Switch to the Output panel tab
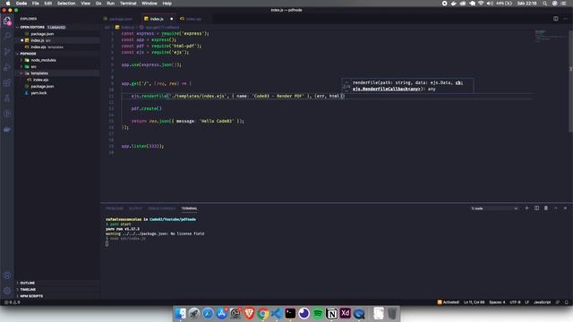The height and width of the screenshot is (322, 573). (135, 208)
